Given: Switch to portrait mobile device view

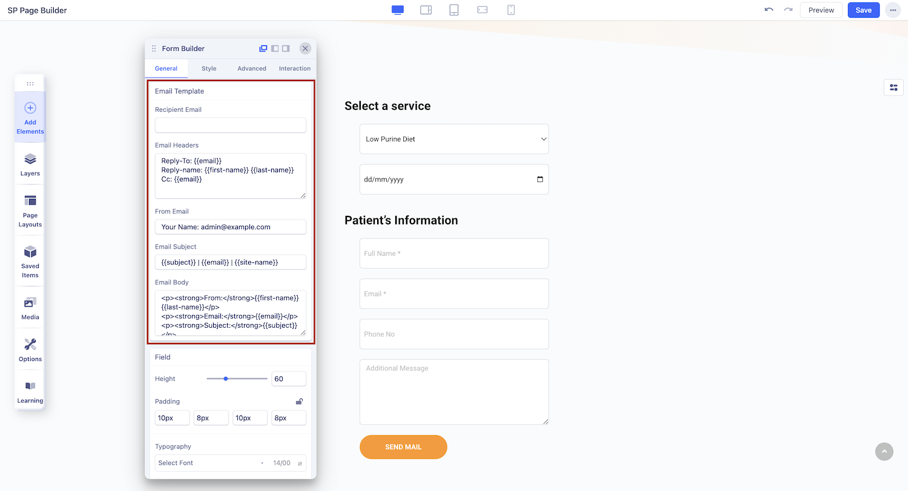Looking at the screenshot, I should point(511,10).
